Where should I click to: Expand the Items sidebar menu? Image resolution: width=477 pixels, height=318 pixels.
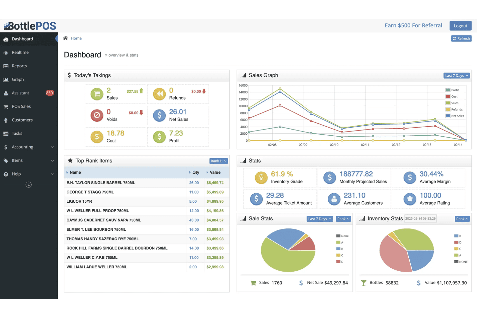tap(29, 160)
